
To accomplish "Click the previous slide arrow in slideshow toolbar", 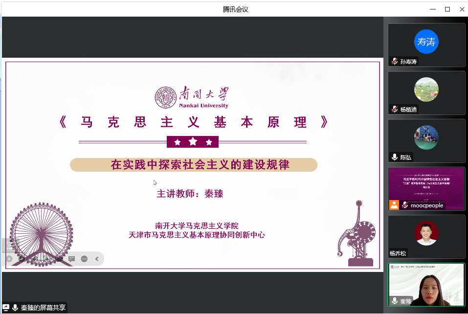I will tap(9, 259).
